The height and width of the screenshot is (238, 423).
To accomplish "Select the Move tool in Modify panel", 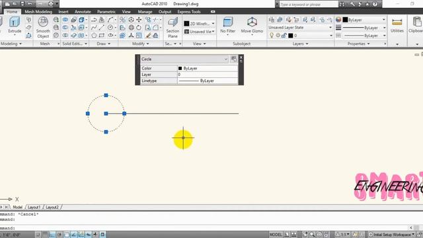I will point(139,20).
